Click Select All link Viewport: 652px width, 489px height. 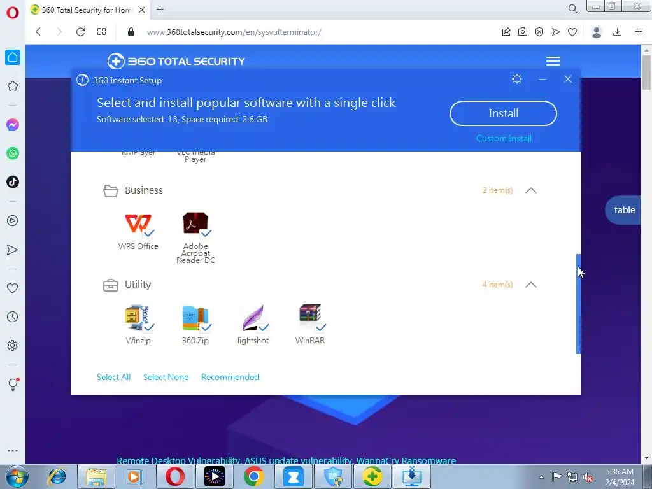pos(113,377)
